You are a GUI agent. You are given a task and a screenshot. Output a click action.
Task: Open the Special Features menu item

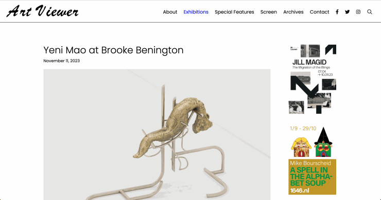(x=234, y=12)
